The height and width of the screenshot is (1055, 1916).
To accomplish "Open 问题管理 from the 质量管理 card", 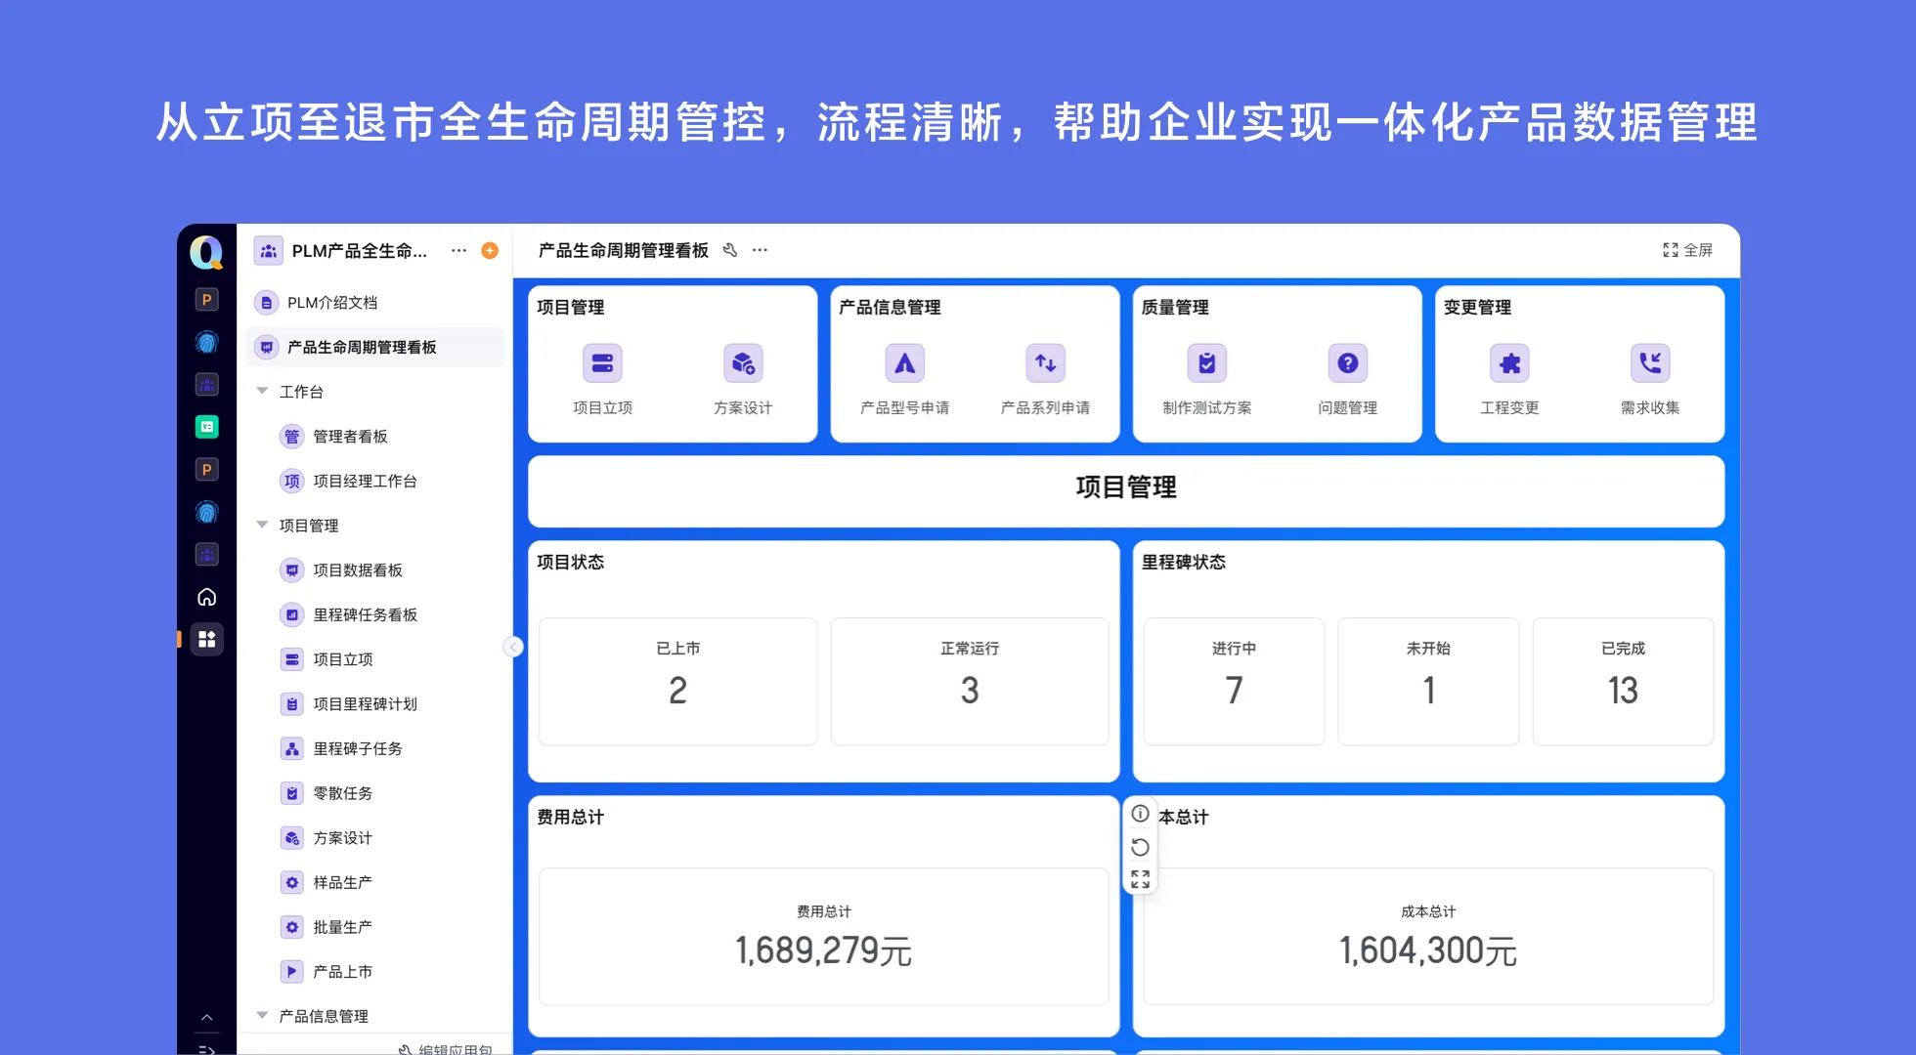I will coord(1348,362).
